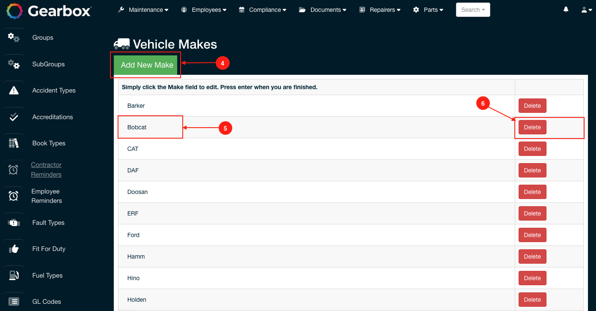Delete the Holden make
The image size is (596, 311).
pyautogui.click(x=533, y=300)
